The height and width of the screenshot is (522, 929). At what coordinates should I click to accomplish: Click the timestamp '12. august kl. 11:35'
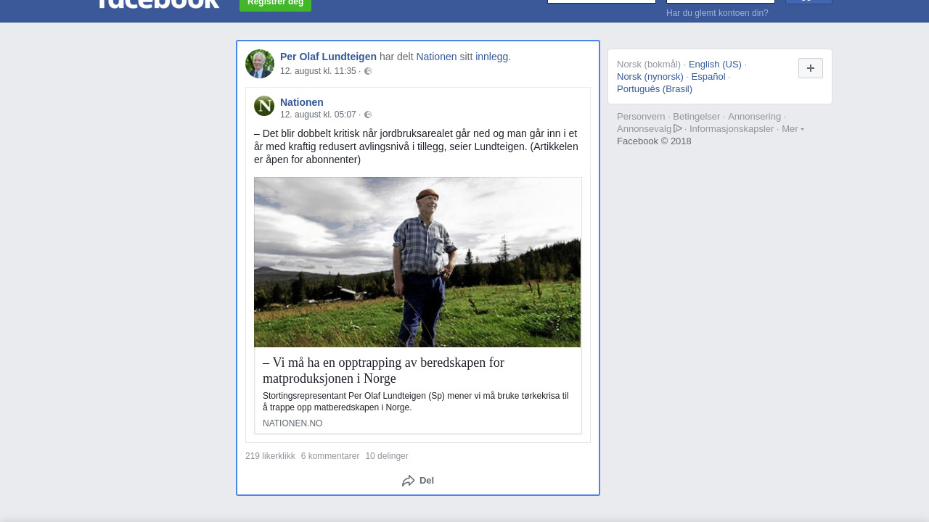(x=318, y=71)
